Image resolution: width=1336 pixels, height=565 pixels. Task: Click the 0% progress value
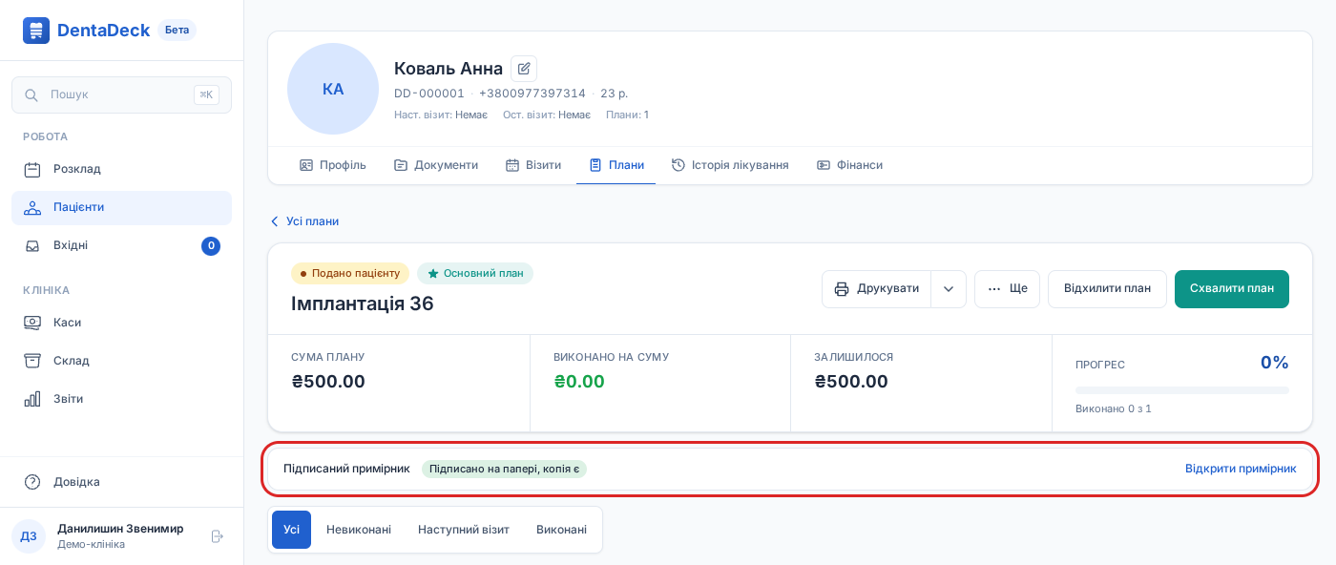(1275, 363)
